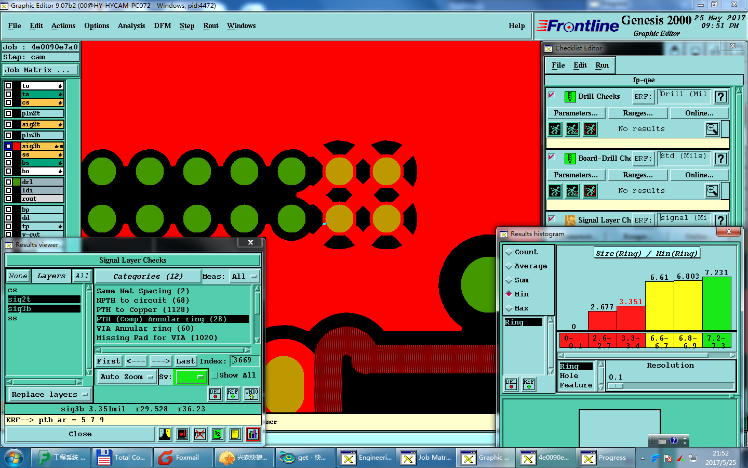Open Drill (Mil ERF field in Drill Checks
Viewport: 748px width, 468px height.
(684, 96)
